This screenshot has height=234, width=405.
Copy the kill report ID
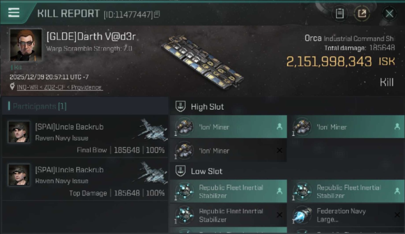[157, 14]
